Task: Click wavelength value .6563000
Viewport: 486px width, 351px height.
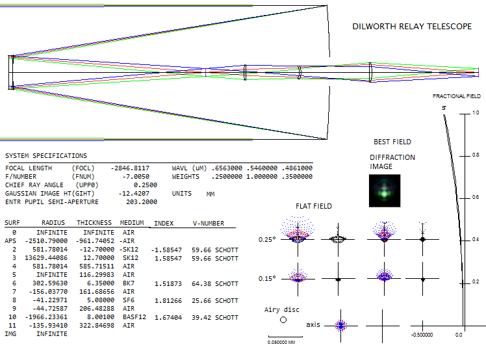Action: tap(227, 168)
